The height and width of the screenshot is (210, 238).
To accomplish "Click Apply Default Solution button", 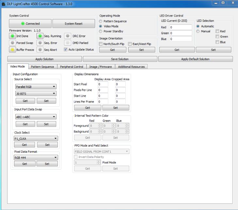I will coord(195,59).
